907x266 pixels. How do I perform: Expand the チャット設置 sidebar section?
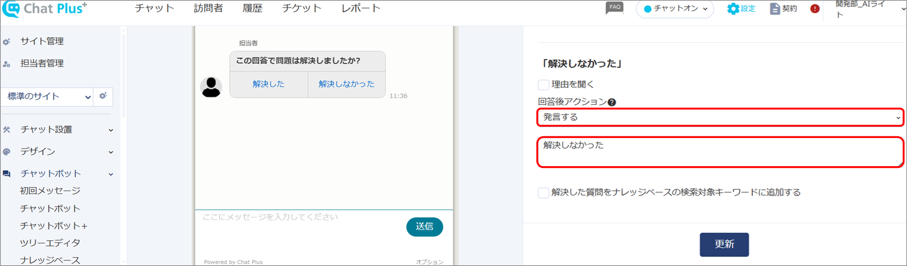click(x=111, y=130)
